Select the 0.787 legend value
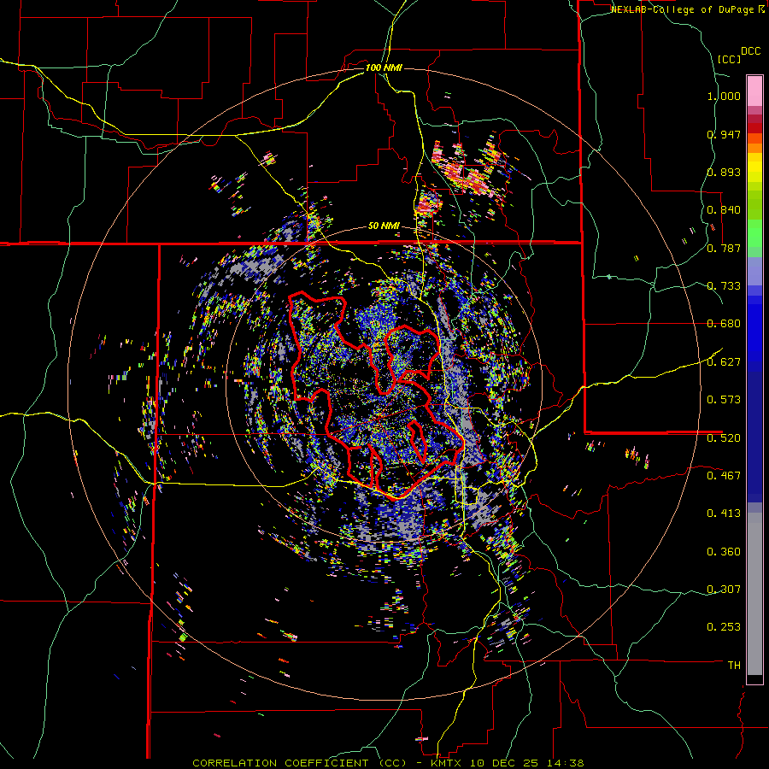Viewport: 769px width, 769px height. (x=724, y=248)
